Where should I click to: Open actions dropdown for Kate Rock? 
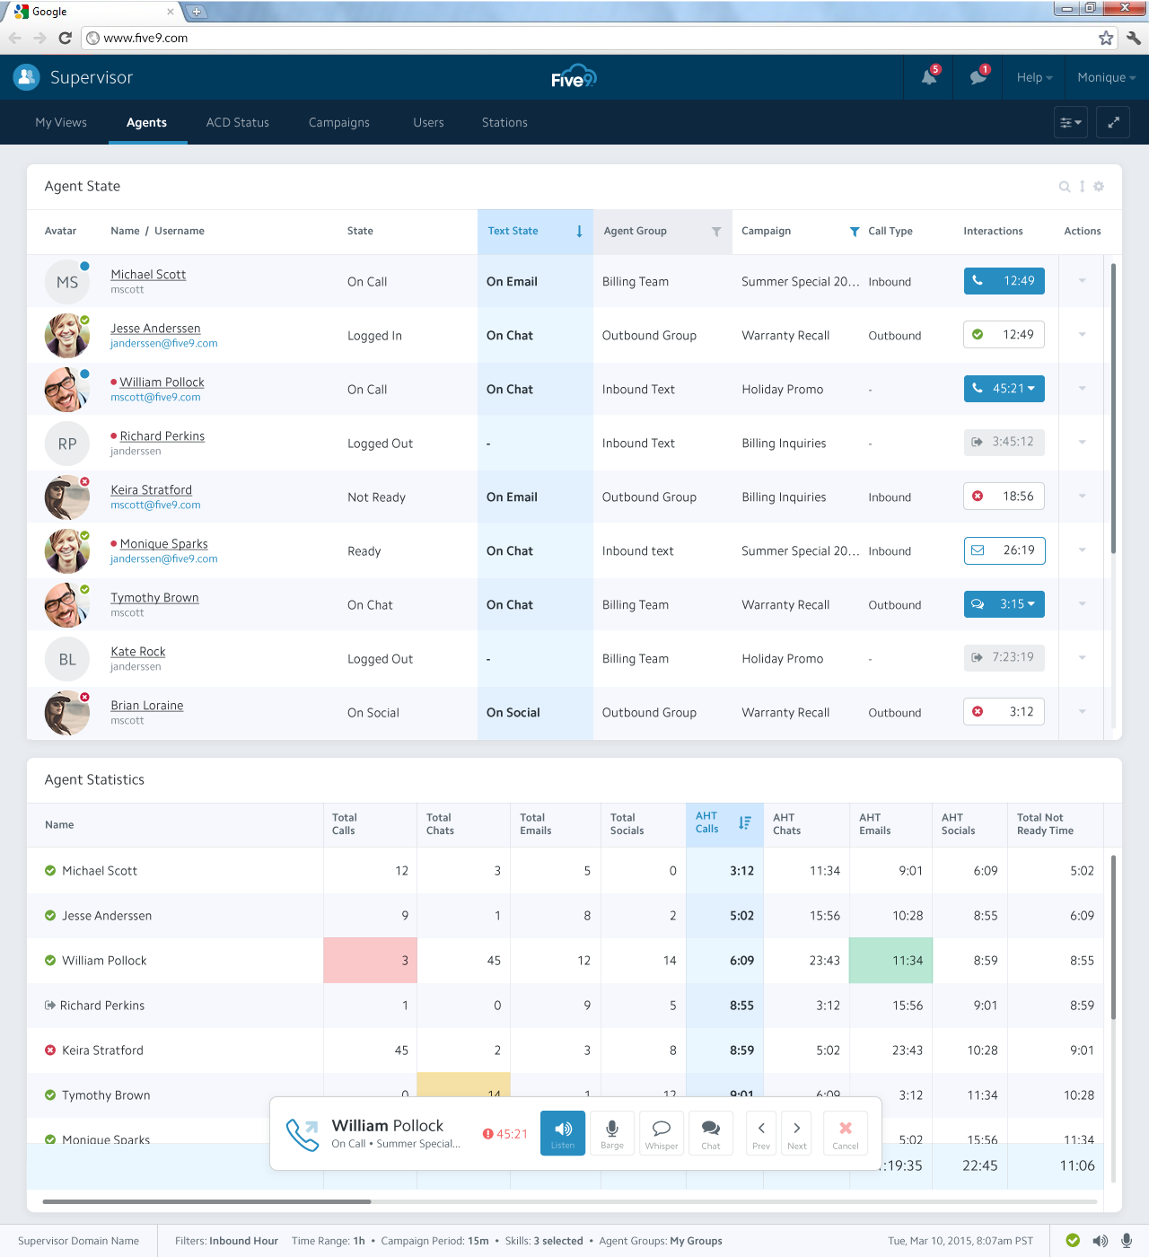tap(1082, 658)
